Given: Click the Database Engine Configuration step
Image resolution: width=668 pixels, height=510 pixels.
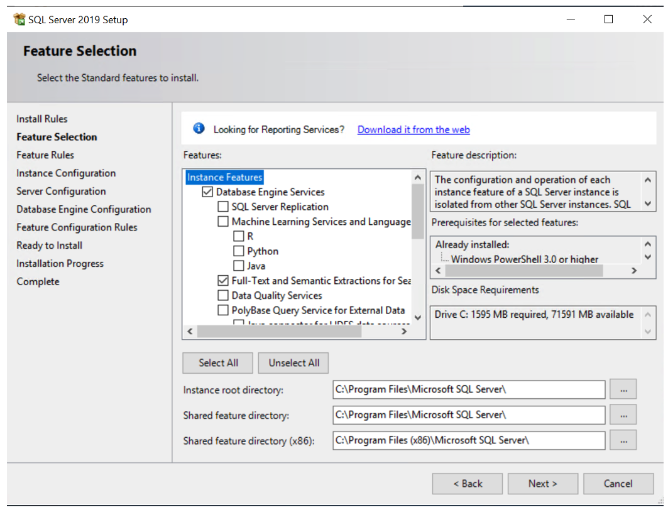Looking at the screenshot, I should [x=84, y=209].
